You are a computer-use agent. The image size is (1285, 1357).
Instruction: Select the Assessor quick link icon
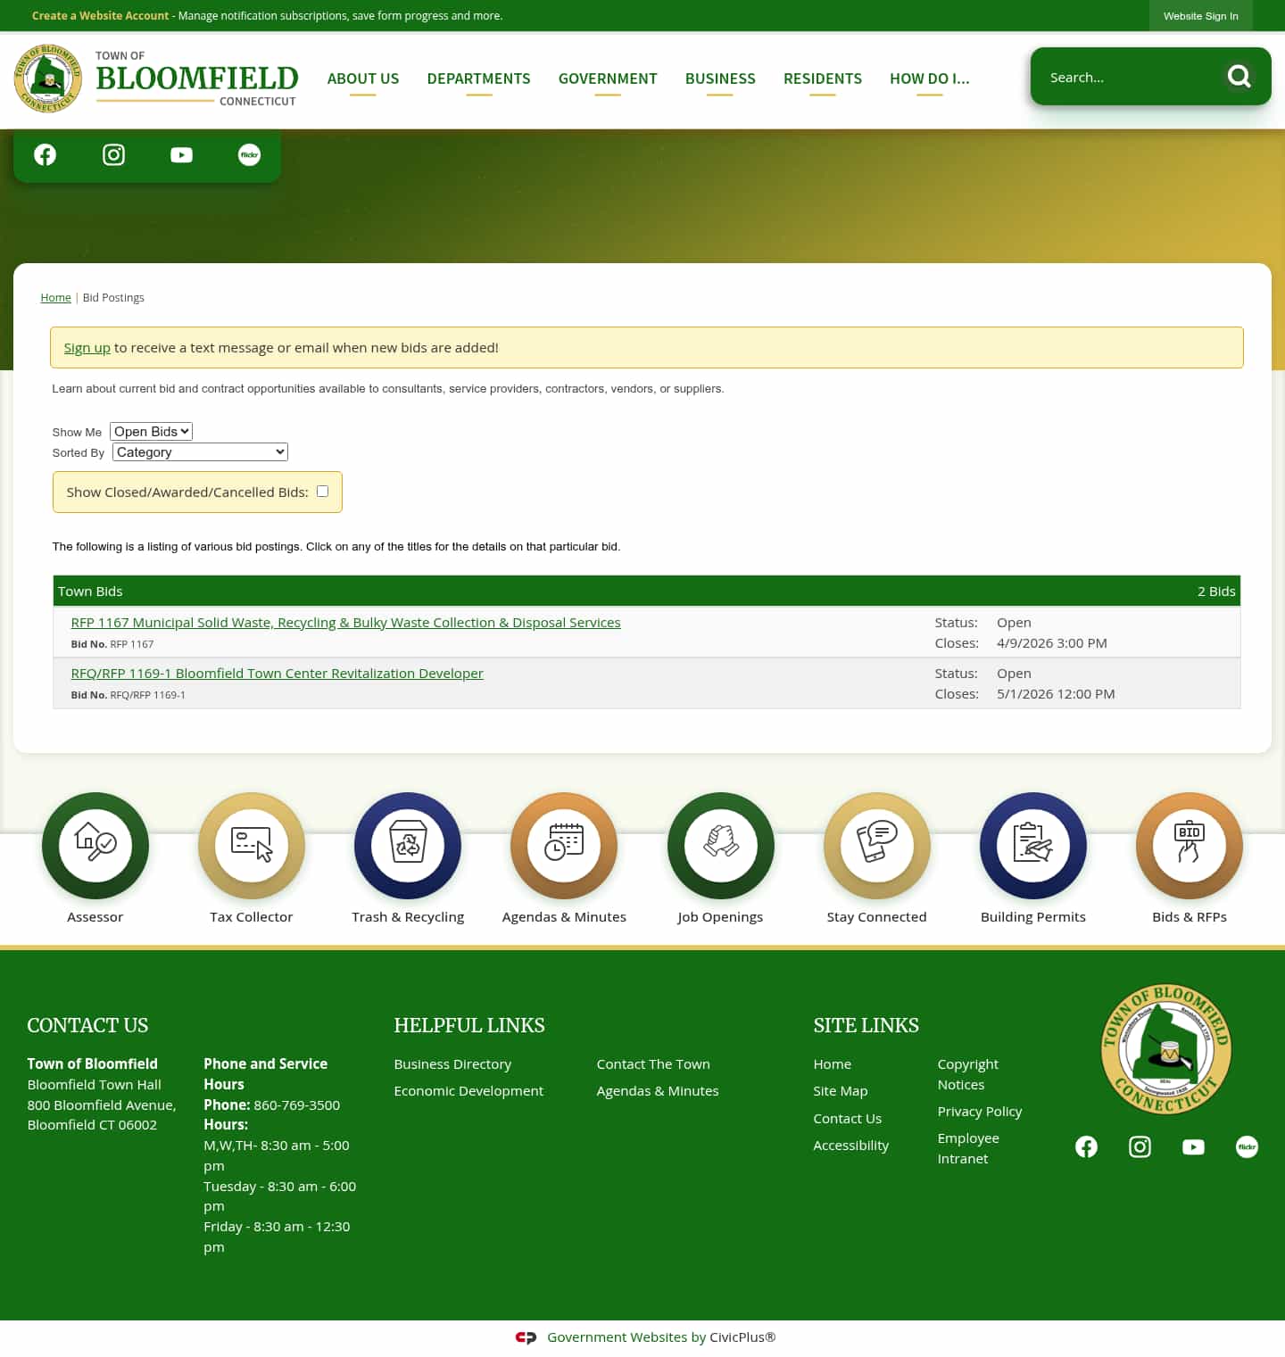pos(95,846)
